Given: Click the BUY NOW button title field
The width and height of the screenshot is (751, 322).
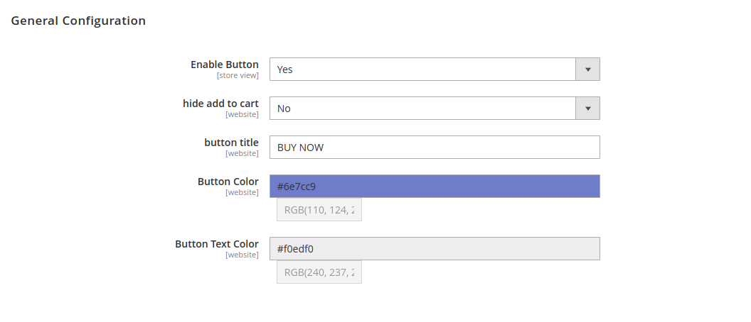Looking at the screenshot, I should coord(435,148).
